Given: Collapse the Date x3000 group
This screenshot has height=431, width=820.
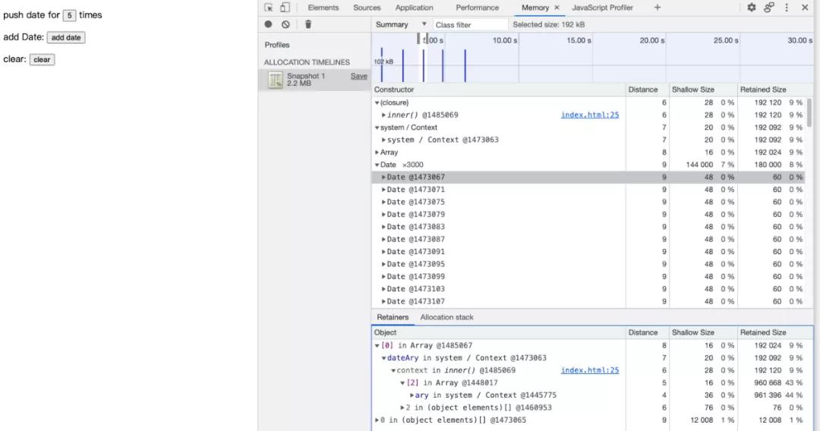Looking at the screenshot, I should [x=377, y=165].
